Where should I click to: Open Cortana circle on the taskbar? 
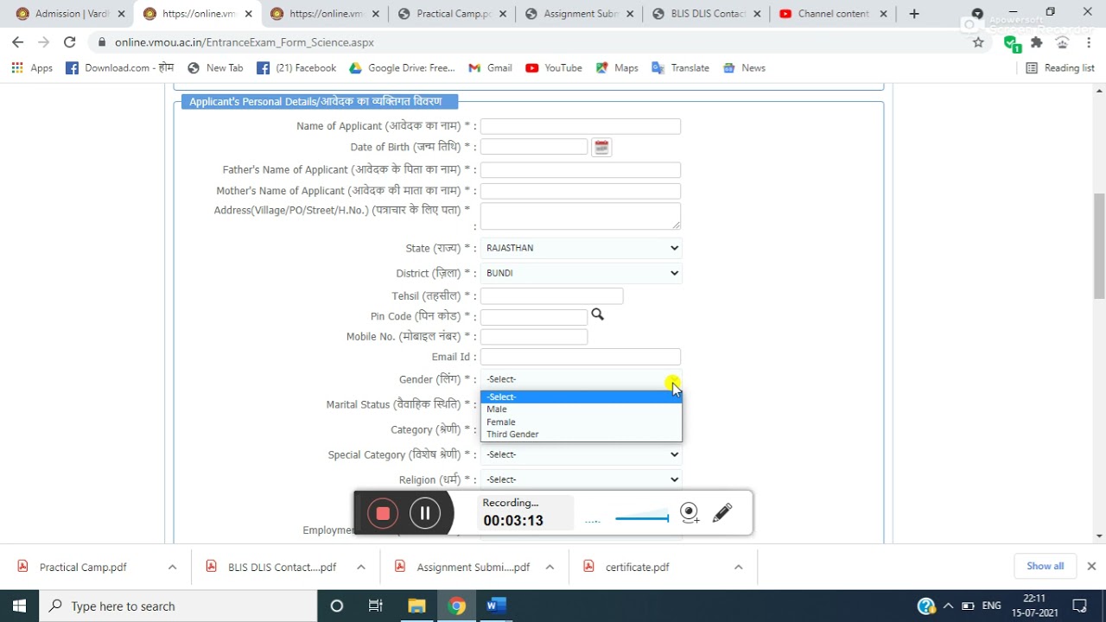tap(337, 606)
